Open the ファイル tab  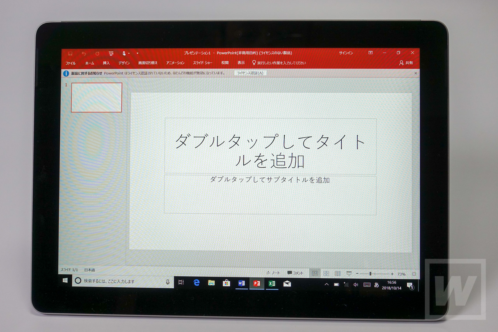pos(71,63)
